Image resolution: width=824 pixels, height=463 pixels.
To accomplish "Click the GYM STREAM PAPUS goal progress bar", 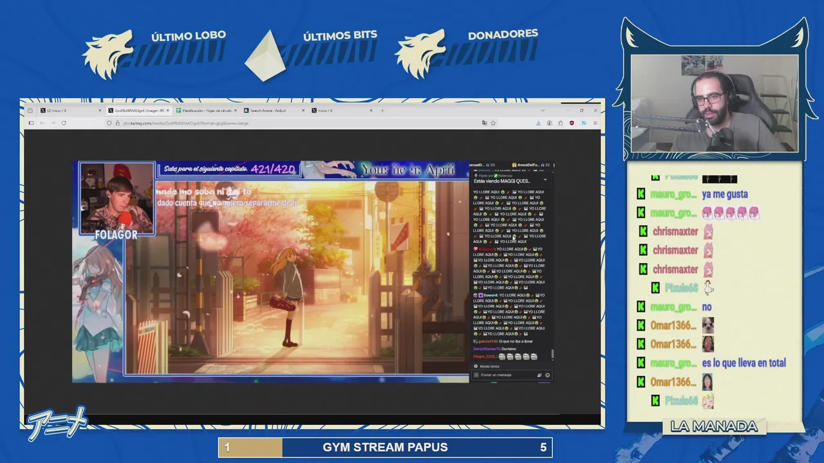I will click(x=385, y=448).
